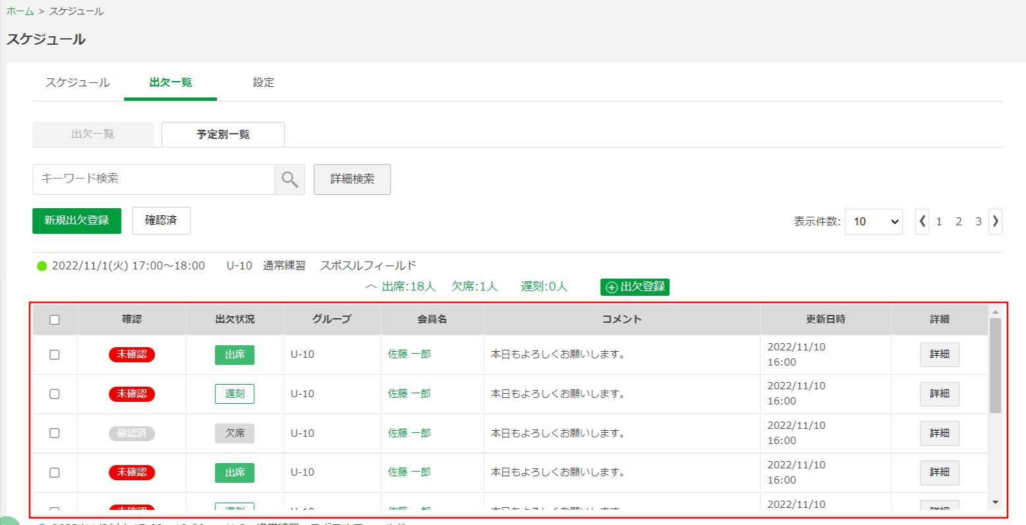Click the 表示件数: label text
Screen dimensions: 1026x525
(817, 222)
